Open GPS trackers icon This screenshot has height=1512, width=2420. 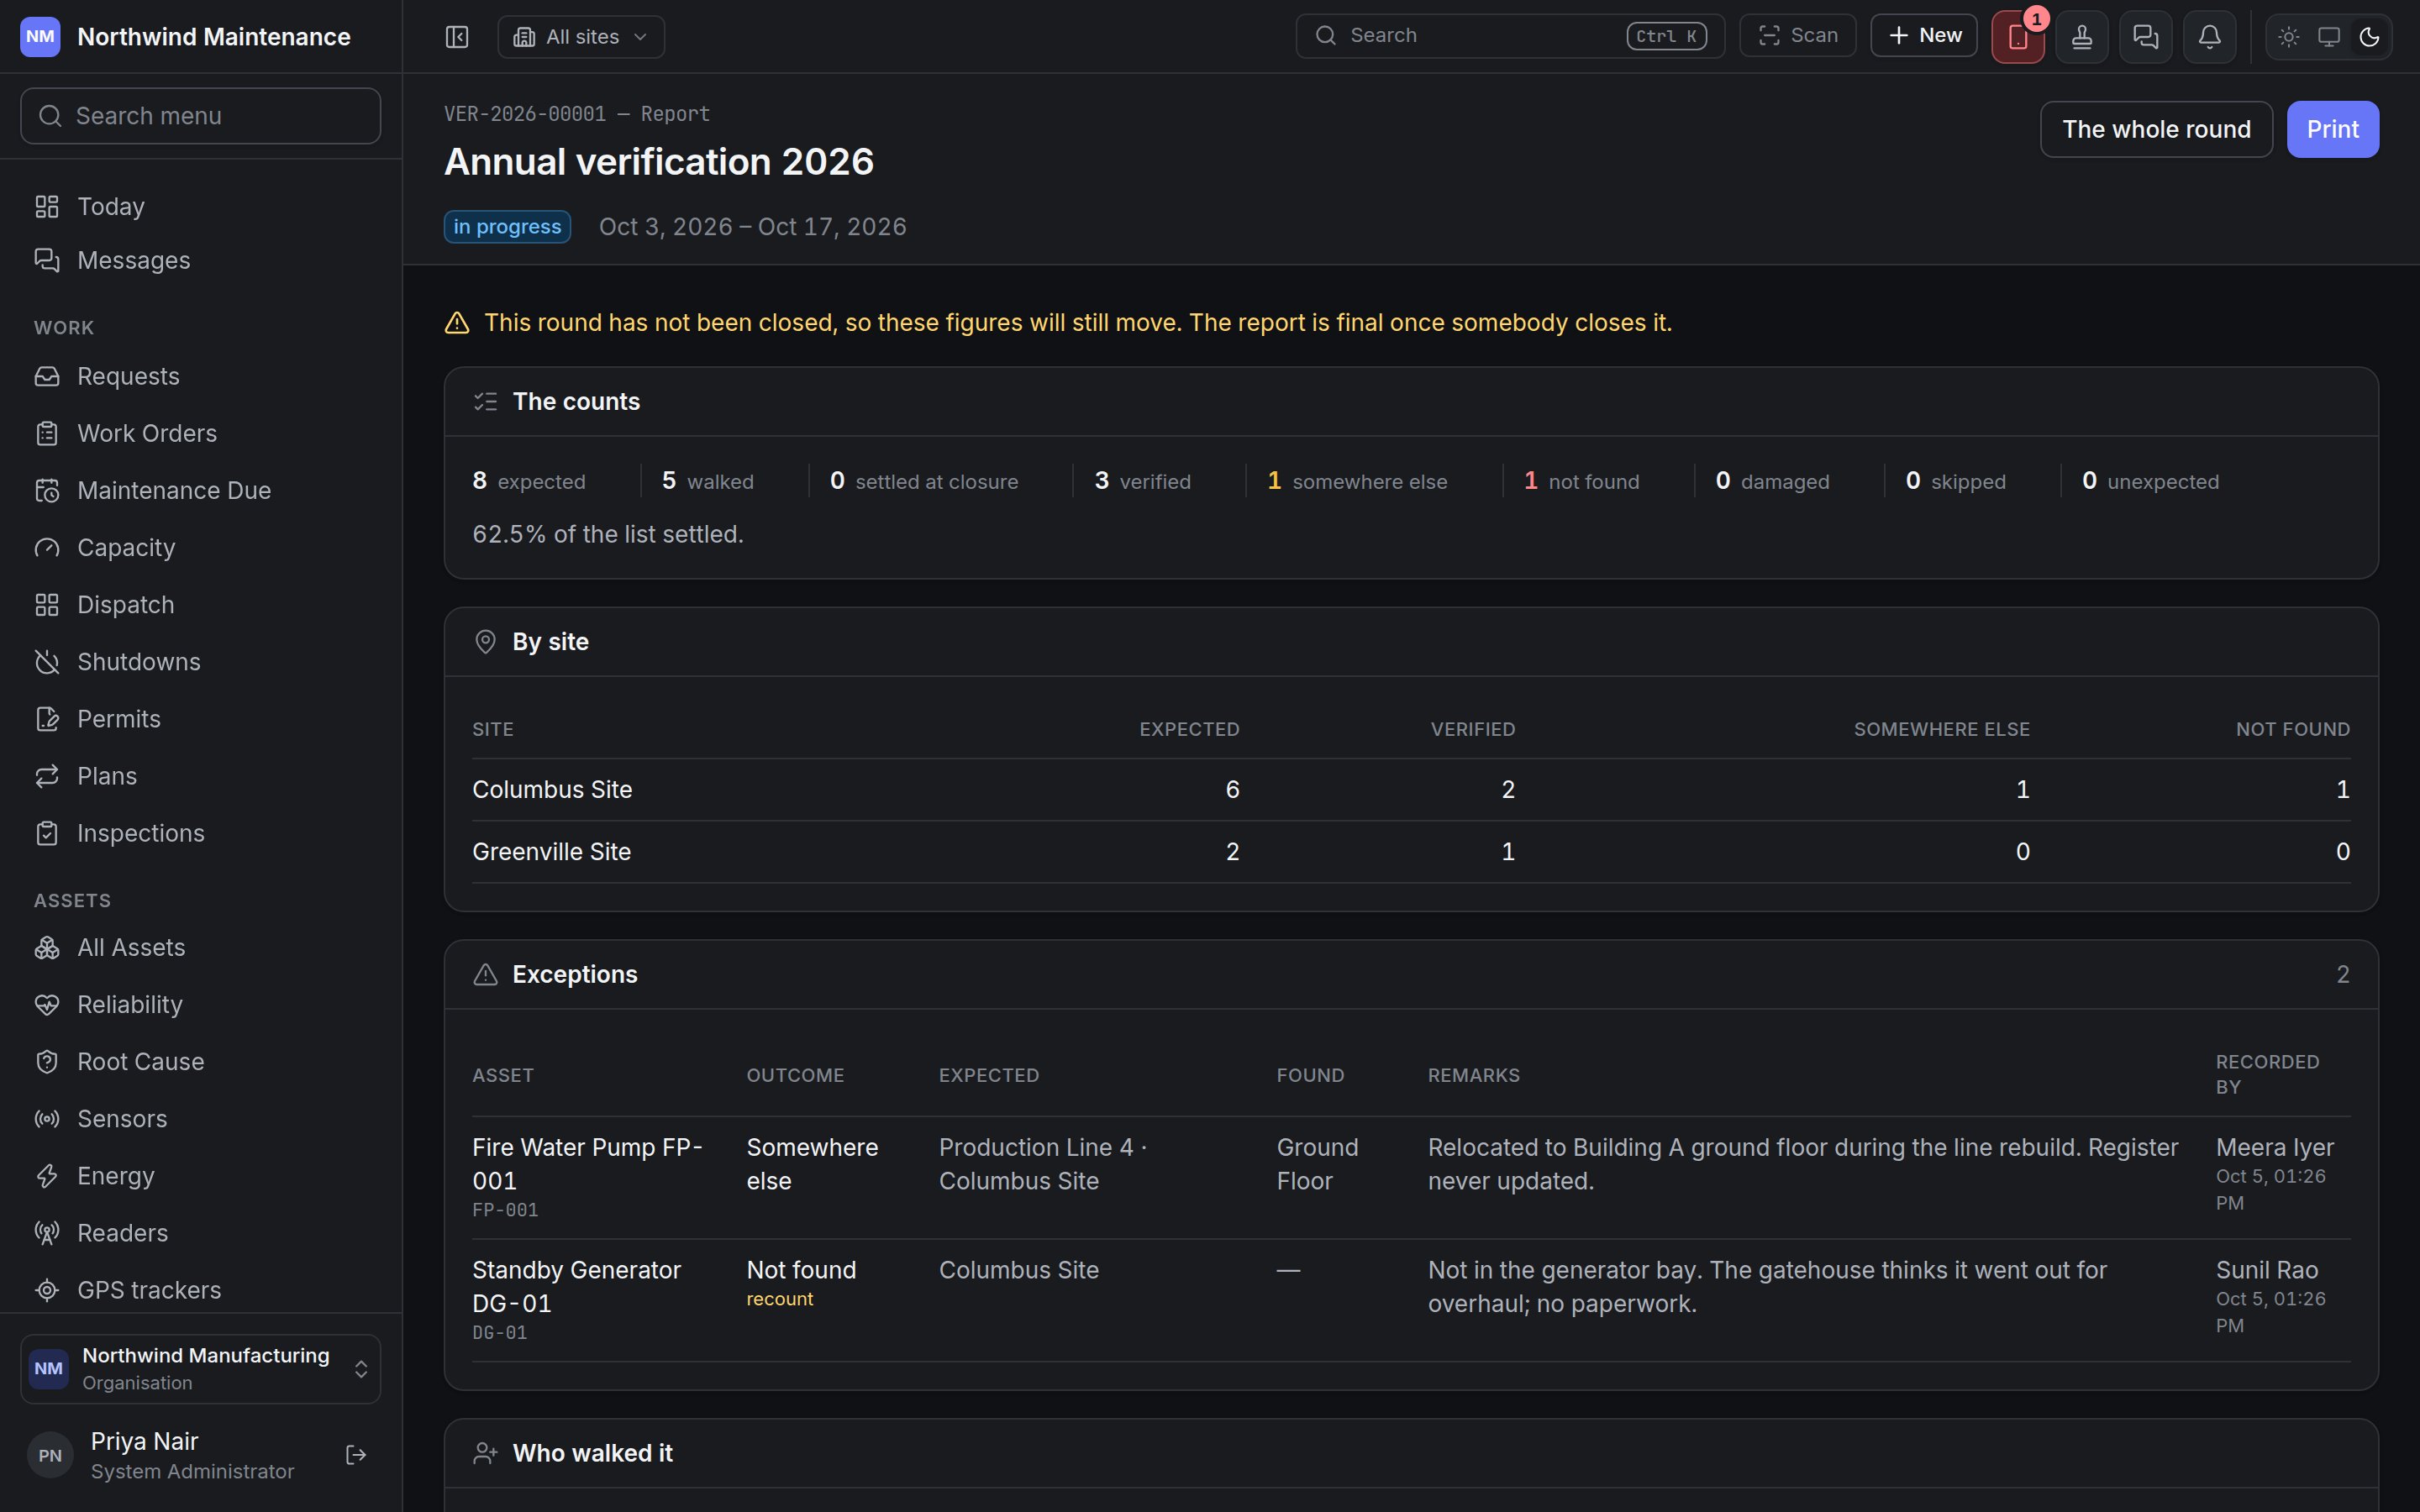(x=47, y=1289)
